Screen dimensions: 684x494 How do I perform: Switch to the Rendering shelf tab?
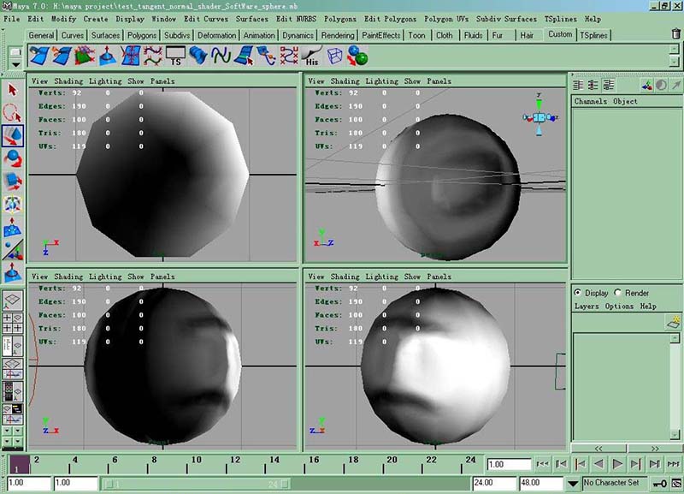pos(338,35)
